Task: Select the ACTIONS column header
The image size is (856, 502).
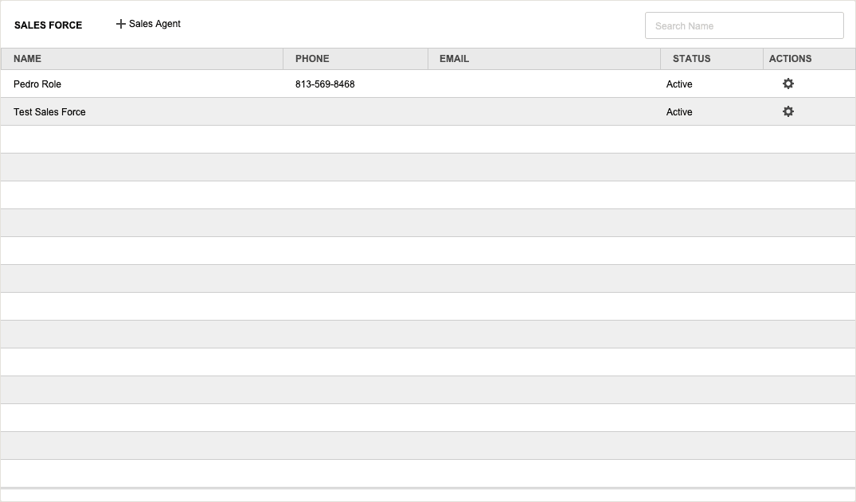Action: tap(790, 59)
